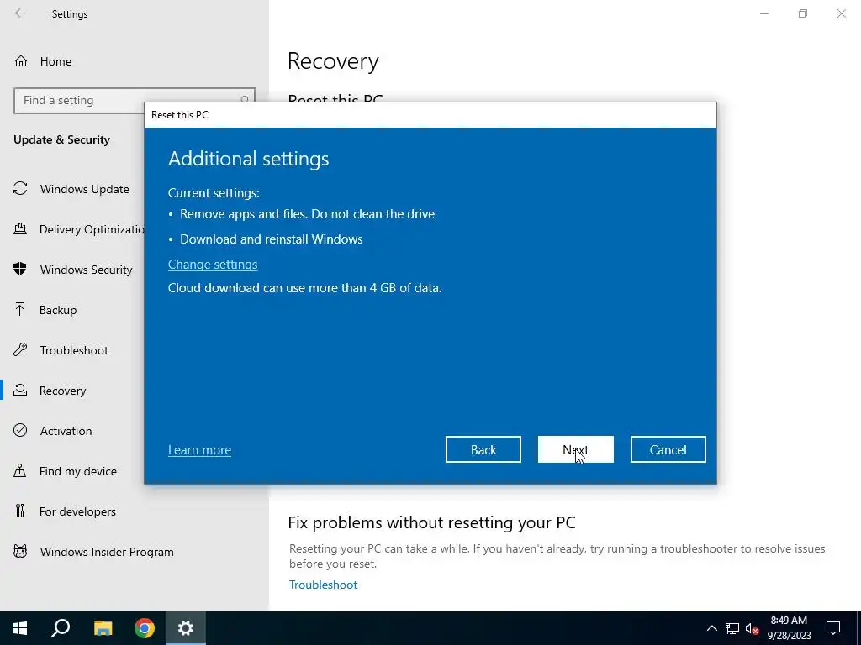Open the For developers page
This screenshot has height=645, width=861.
point(77,511)
